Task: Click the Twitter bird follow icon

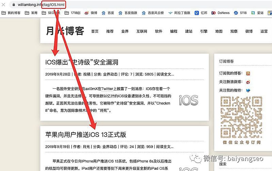Action: coord(248,90)
